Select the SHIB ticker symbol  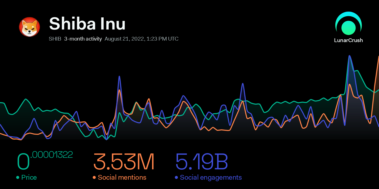pos(55,39)
